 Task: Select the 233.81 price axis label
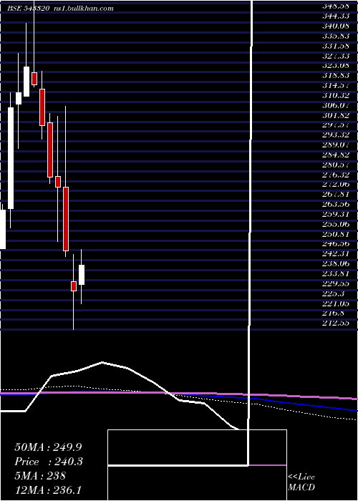coord(336,273)
